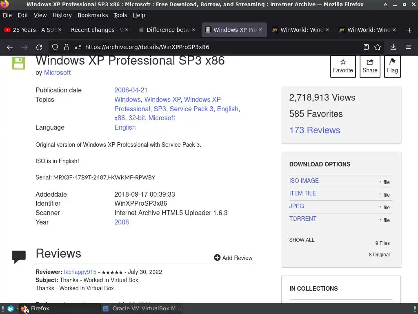Open the TORRENT download option
This screenshot has width=418, height=314.
tap(302, 219)
